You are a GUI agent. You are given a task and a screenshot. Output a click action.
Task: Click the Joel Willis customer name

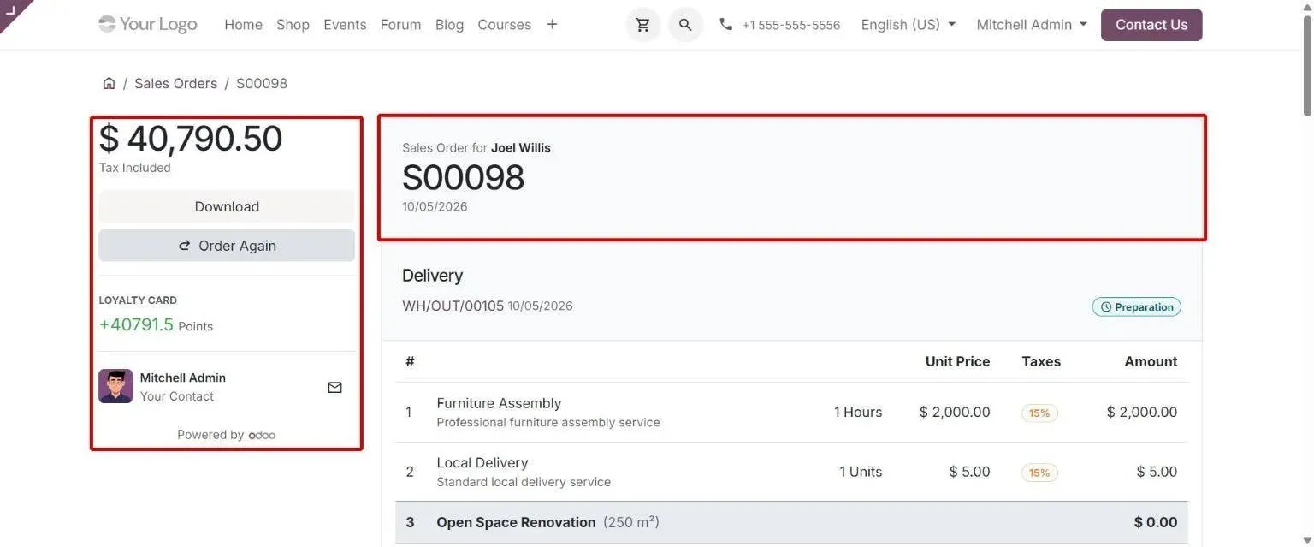coord(521,147)
